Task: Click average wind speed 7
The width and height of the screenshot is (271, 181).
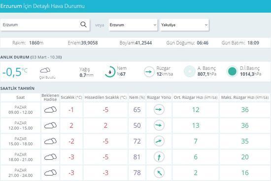Action: 196,141
